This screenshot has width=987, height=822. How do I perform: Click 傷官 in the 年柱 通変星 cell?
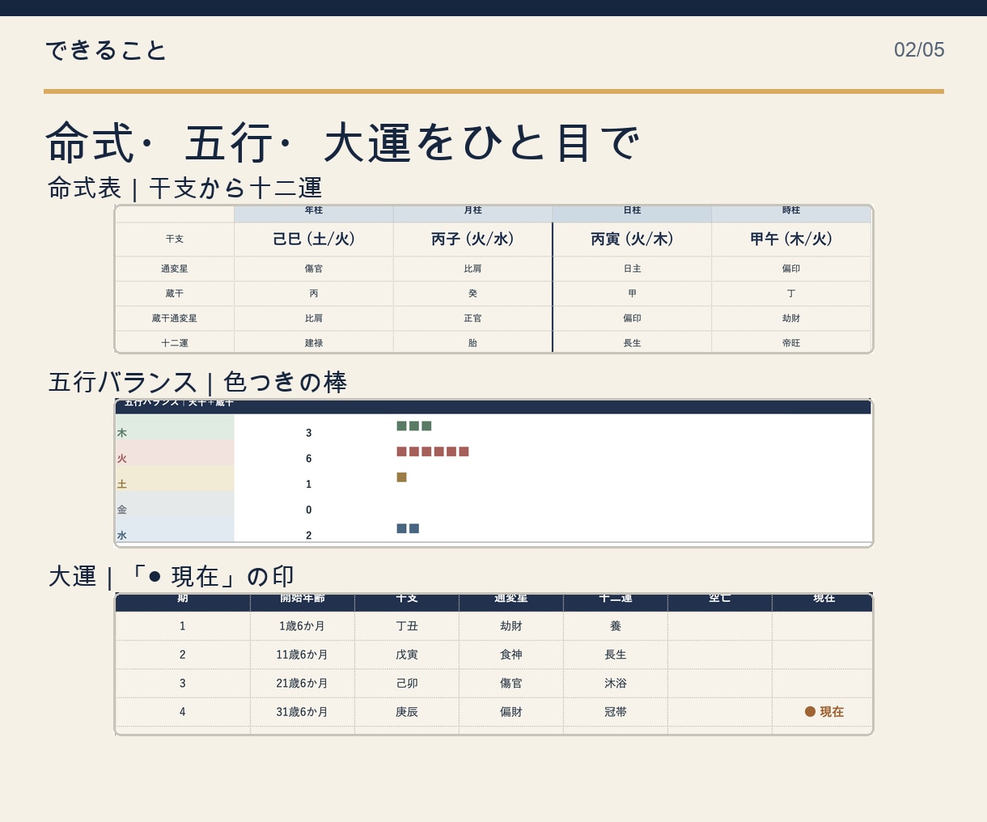314,269
